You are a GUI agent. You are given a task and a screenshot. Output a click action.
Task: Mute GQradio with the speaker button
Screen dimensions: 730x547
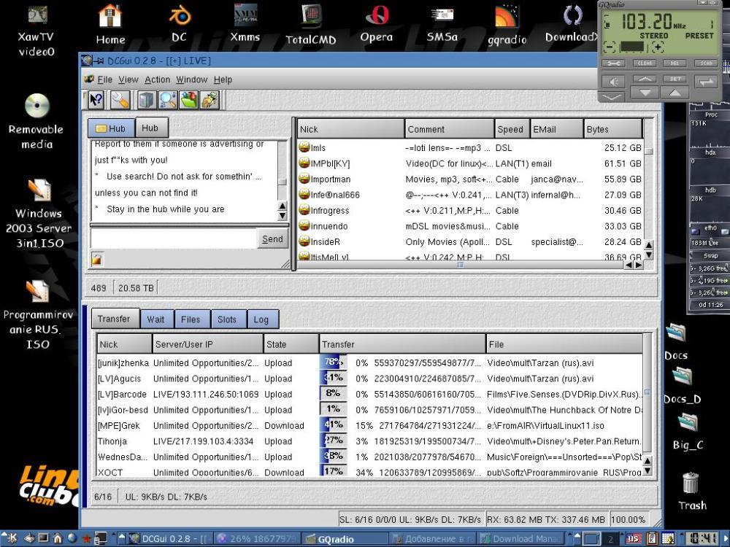613,82
